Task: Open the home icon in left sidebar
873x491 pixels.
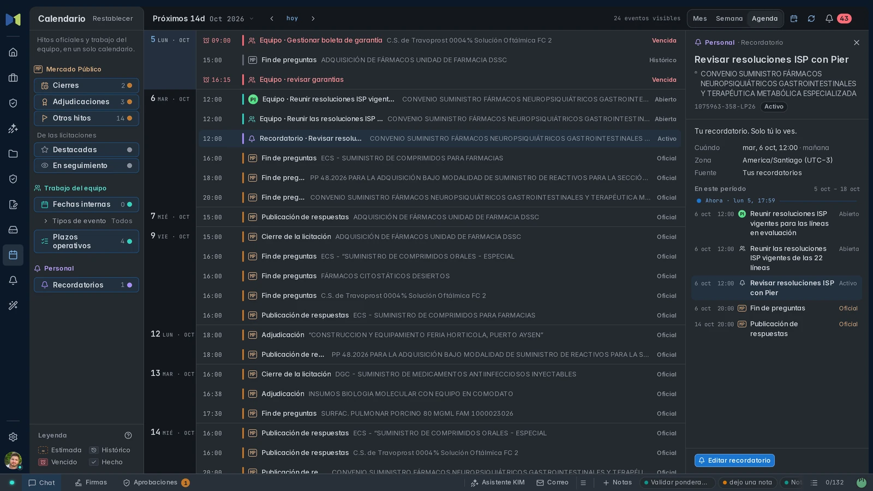Action: 13,52
